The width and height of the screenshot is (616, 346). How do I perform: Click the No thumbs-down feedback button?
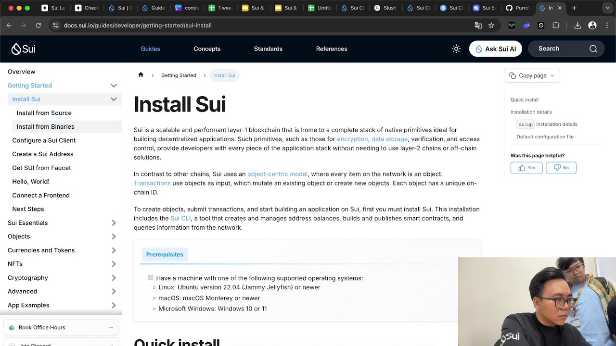point(561,168)
